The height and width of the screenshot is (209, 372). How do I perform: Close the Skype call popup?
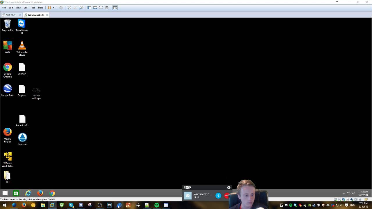pyautogui.click(x=229, y=188)
